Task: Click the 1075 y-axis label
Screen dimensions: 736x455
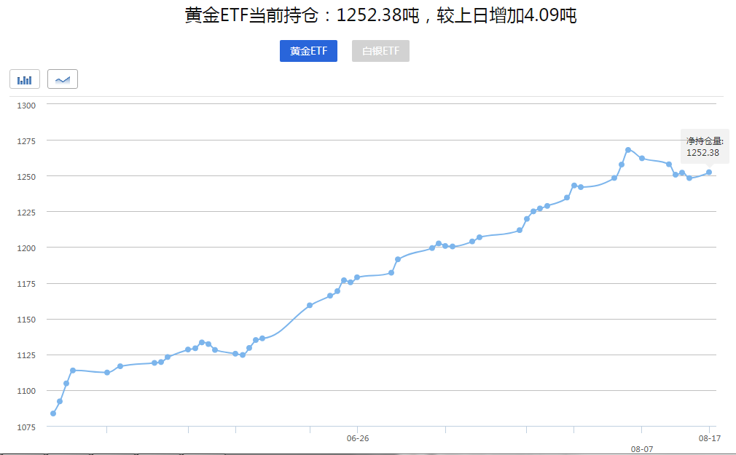Action: click(x=26, y=427)
